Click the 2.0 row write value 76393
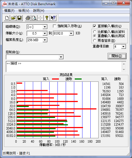 [x=106, y=91]
